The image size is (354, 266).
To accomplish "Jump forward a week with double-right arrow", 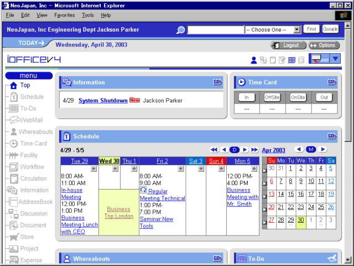I will coord(254,150).
